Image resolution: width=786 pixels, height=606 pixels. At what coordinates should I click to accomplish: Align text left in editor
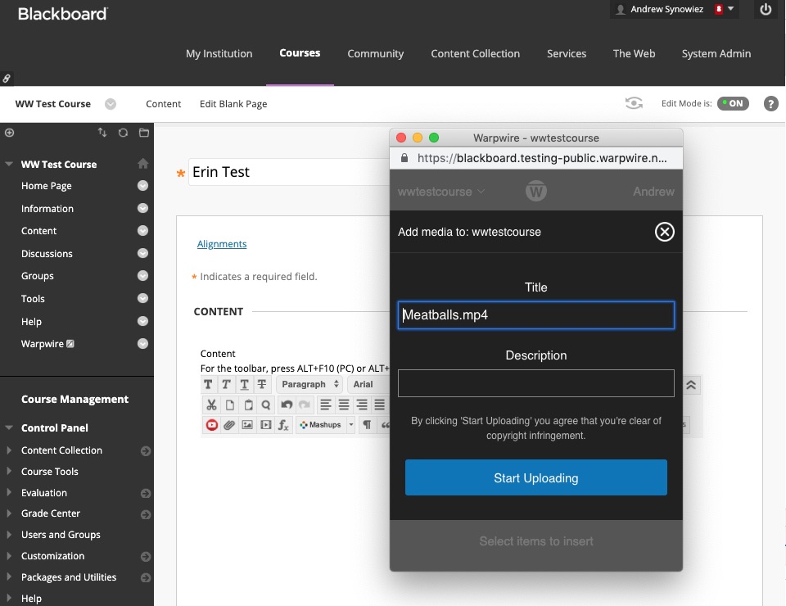point(325,405)
